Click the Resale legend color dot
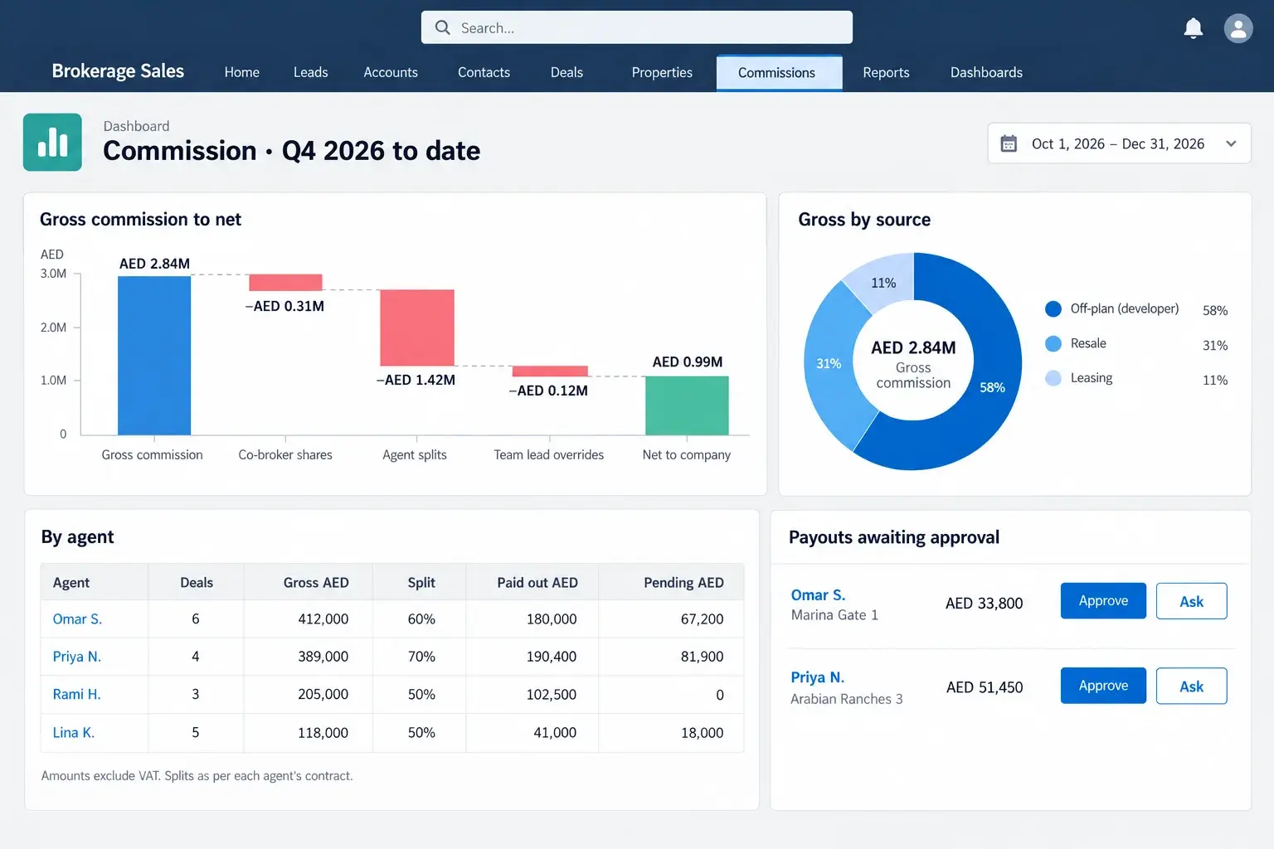The image size is (1274, 849). point(1053,343)
